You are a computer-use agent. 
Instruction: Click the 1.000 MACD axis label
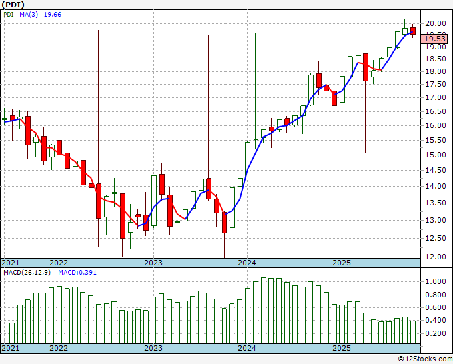[x=436, y=281]
